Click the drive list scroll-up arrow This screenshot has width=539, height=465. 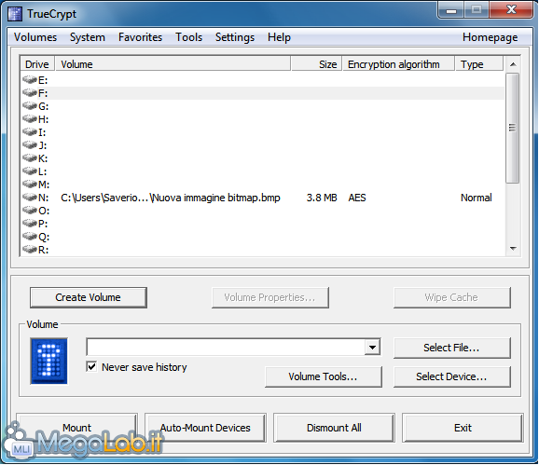(x=513, y=64)
